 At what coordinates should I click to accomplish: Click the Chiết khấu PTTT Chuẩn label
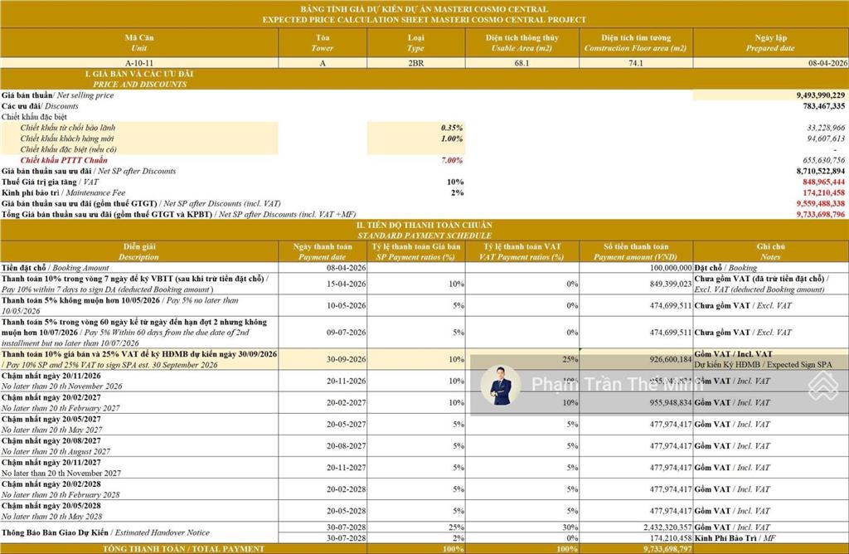(64, 160)
